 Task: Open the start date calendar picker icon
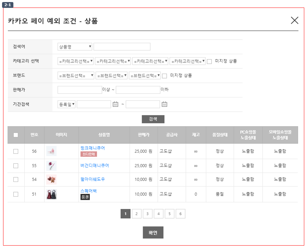coord(116,104)
